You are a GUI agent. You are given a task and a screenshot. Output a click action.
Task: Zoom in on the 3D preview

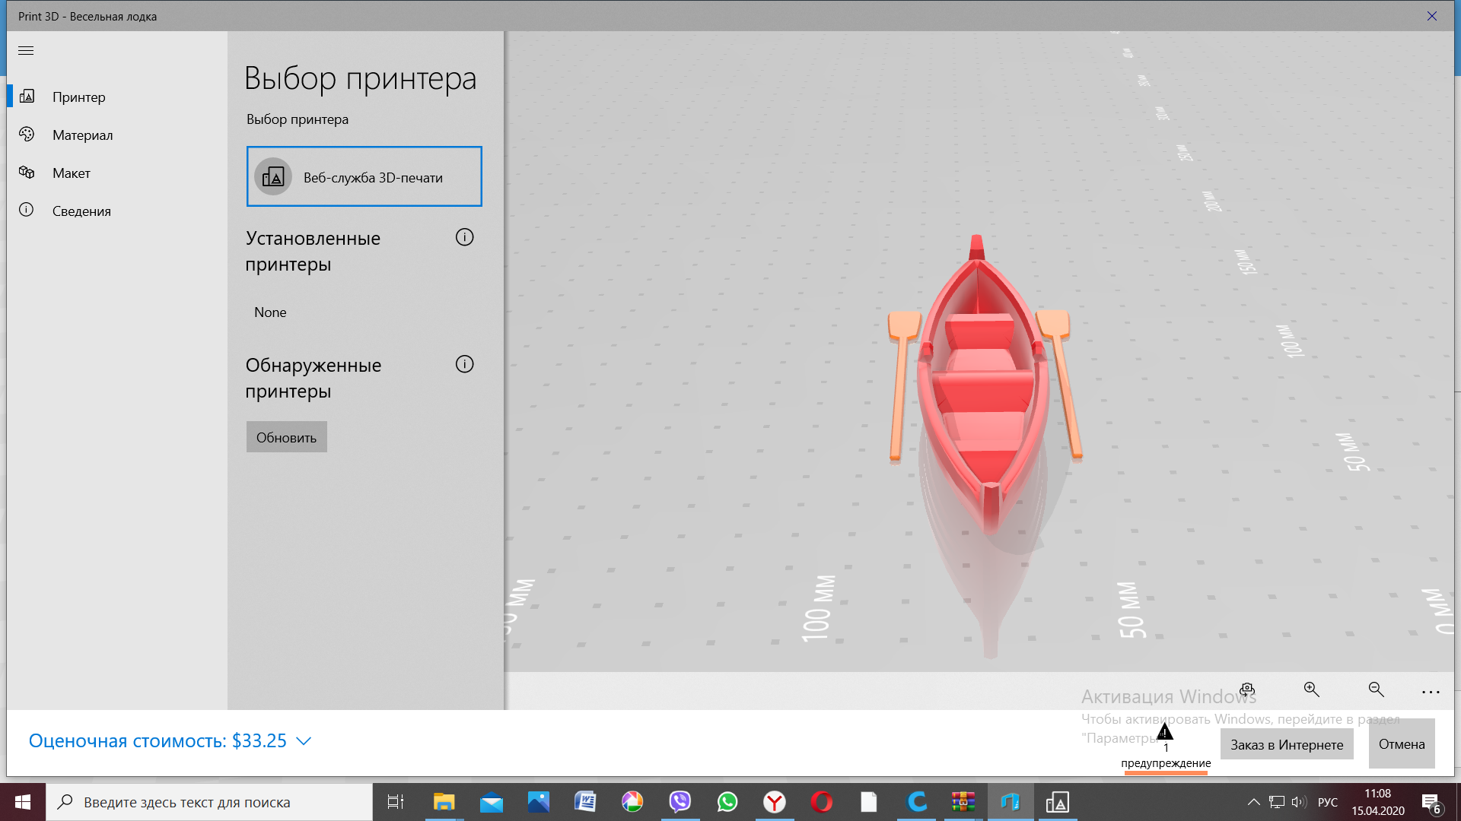tap(1311, 689)
